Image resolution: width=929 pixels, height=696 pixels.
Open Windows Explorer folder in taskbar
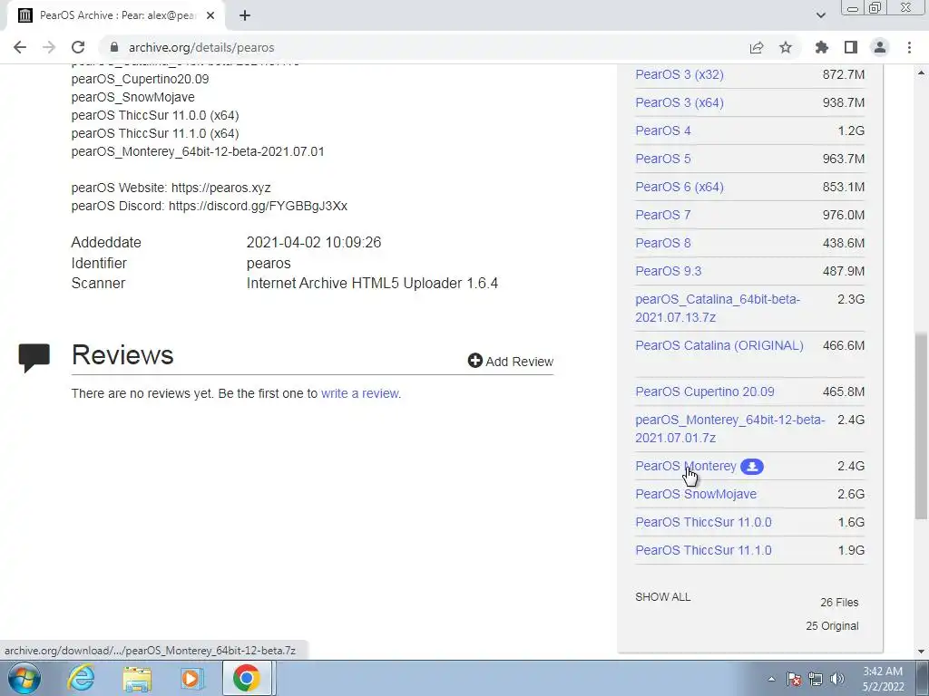click(x=137, y=678)
